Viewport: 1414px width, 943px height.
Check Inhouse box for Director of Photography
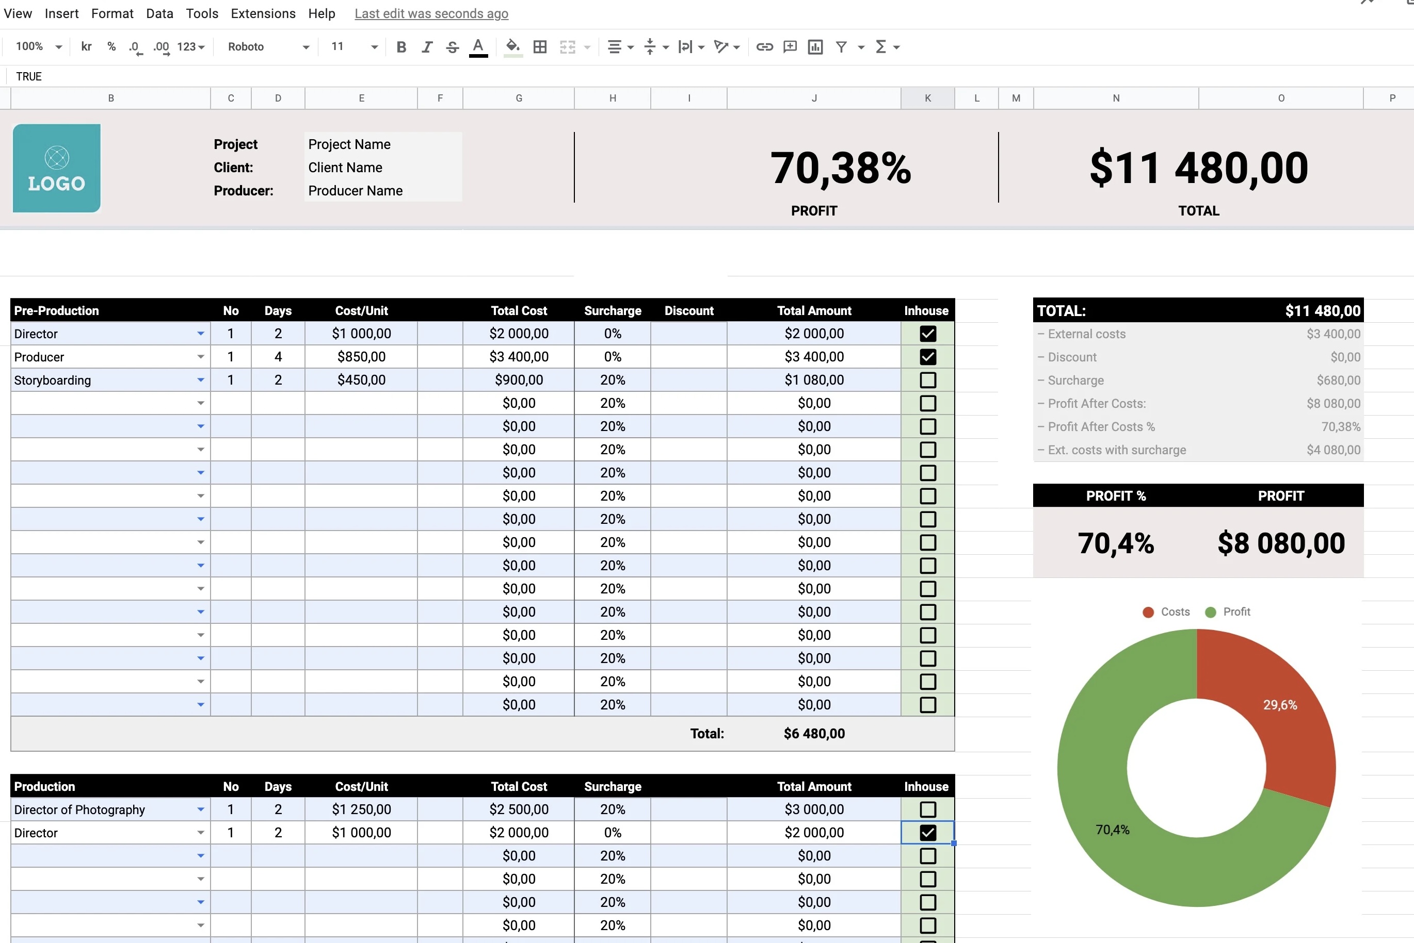[928, 809]
